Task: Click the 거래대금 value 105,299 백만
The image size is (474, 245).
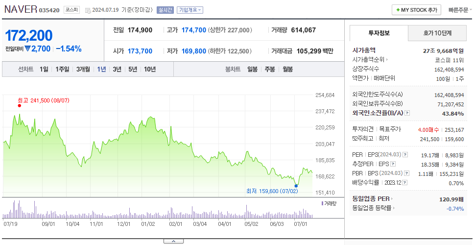Action: 315,51
